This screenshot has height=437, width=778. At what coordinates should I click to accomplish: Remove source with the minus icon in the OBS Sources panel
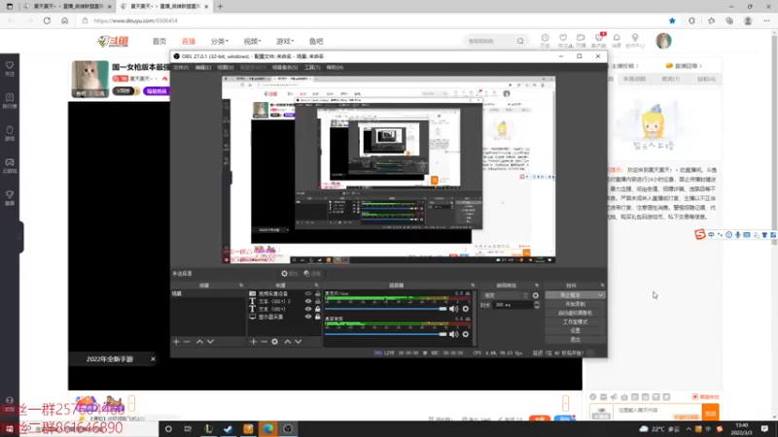click(x=264, y=342)
